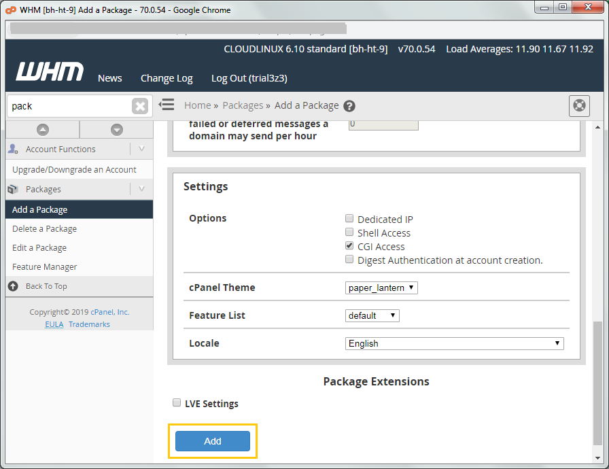
Task: Go to Packages breadcrumb link
Action: click(x=243, y=105)
